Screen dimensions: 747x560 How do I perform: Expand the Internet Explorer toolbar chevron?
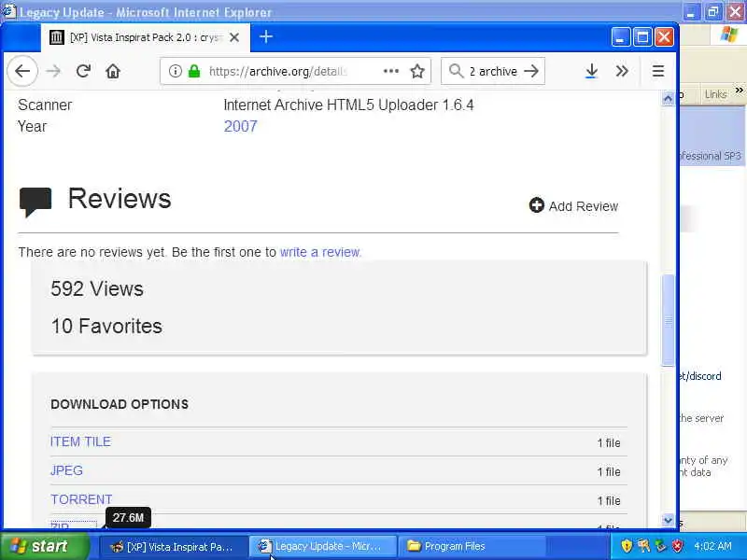tap(739, 91)
